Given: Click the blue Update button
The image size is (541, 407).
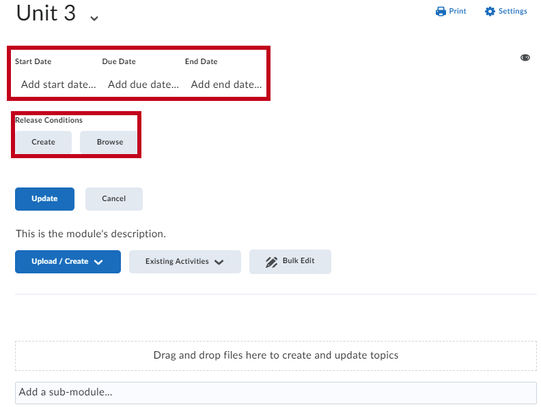Looking at the screenshot, I should pyautogui.click(x=44, y=198).
